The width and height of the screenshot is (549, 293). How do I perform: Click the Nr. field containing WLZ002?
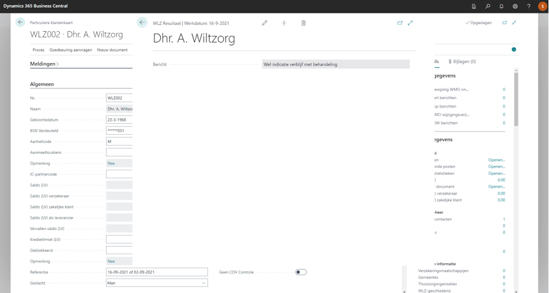click(x=119, y=98)
